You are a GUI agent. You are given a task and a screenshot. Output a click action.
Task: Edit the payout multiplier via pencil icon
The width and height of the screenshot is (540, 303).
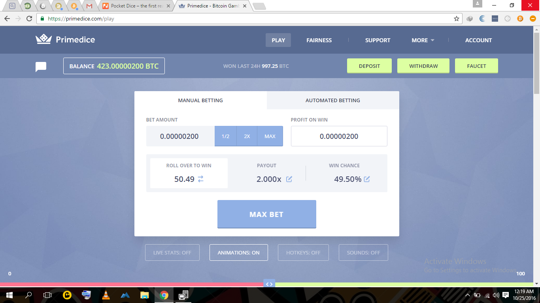coord(289,179)
